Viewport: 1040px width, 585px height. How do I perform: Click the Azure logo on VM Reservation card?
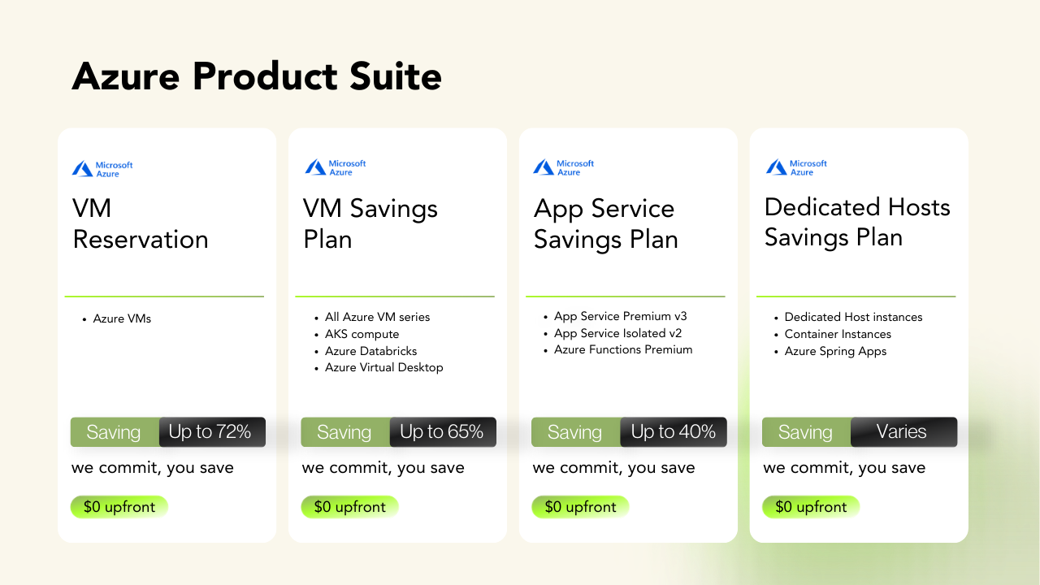click(x=102, y=169)
